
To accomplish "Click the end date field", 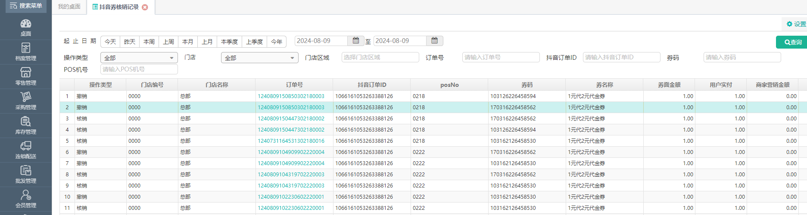I will (400, 41).
